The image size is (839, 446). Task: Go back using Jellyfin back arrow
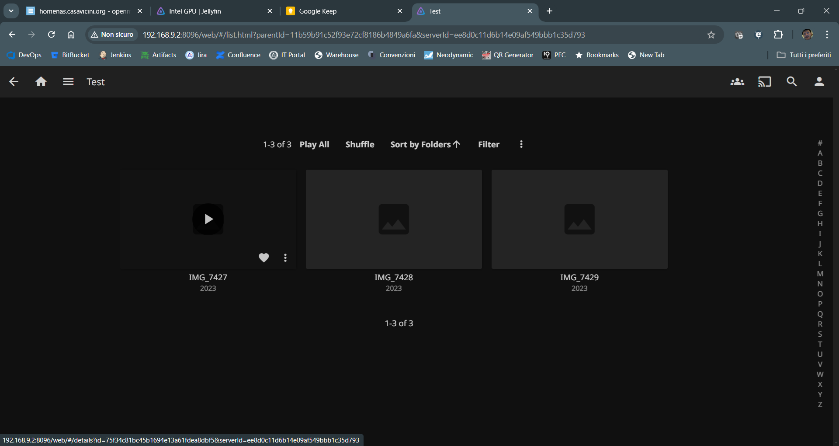point(14,82)
